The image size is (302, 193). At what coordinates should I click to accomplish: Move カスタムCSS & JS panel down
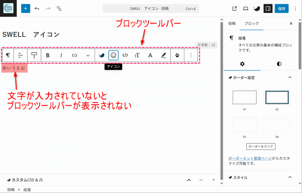click(201, 180)
